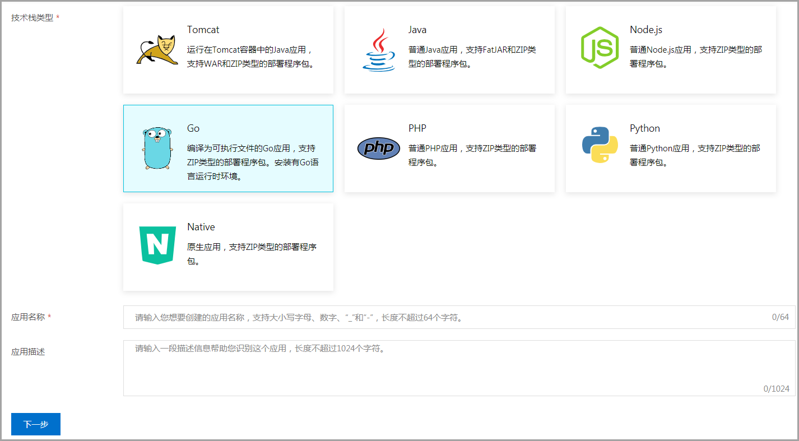Click the Java coffee cup logo
The height and width of the screenshot is (441, 799).
[x=379, y=50]
